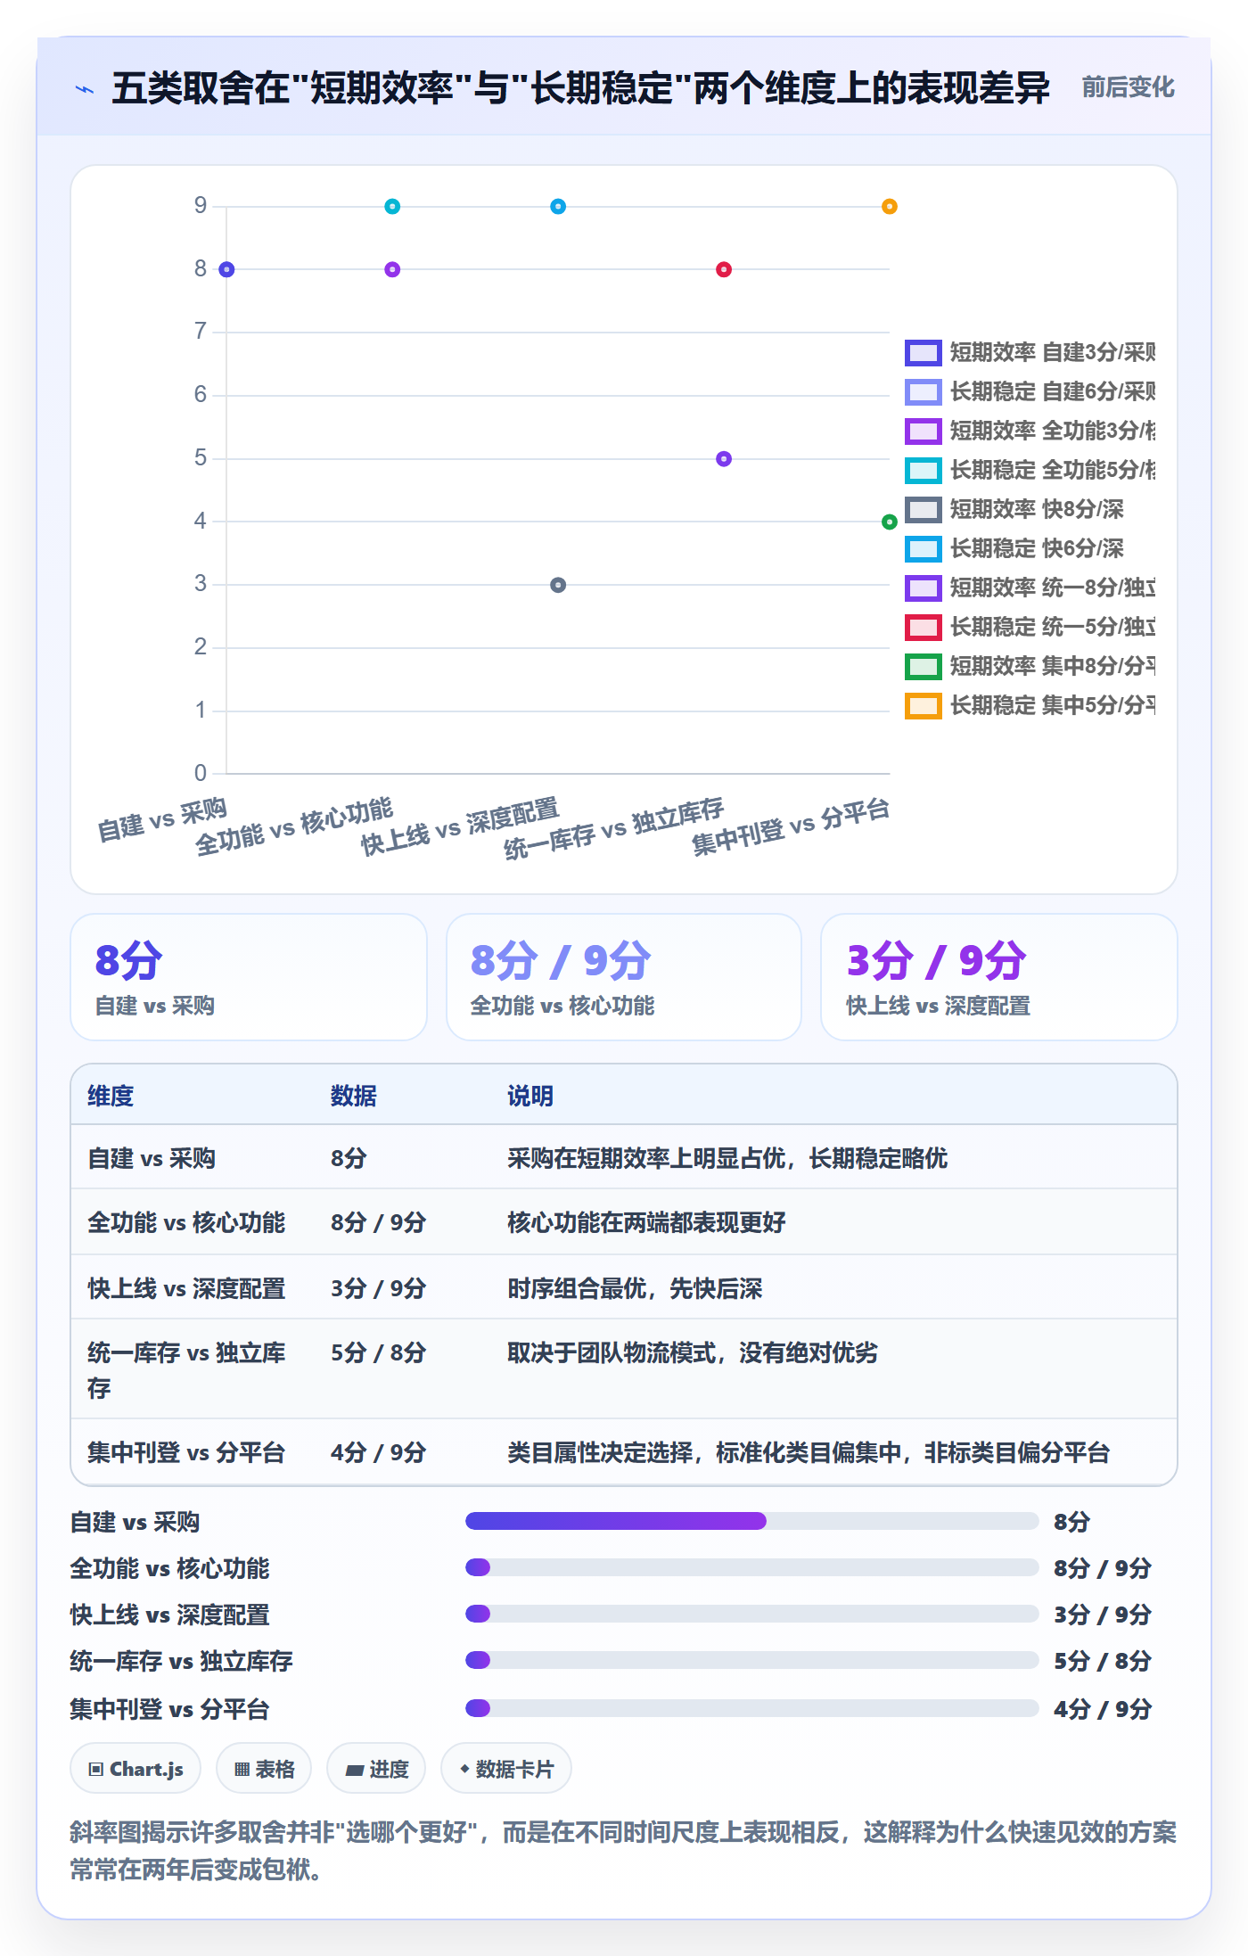Toggle legend swatch 长期稳定 自建6分
Viewport: 1248px width, 1956px height.
pos(923,392)
